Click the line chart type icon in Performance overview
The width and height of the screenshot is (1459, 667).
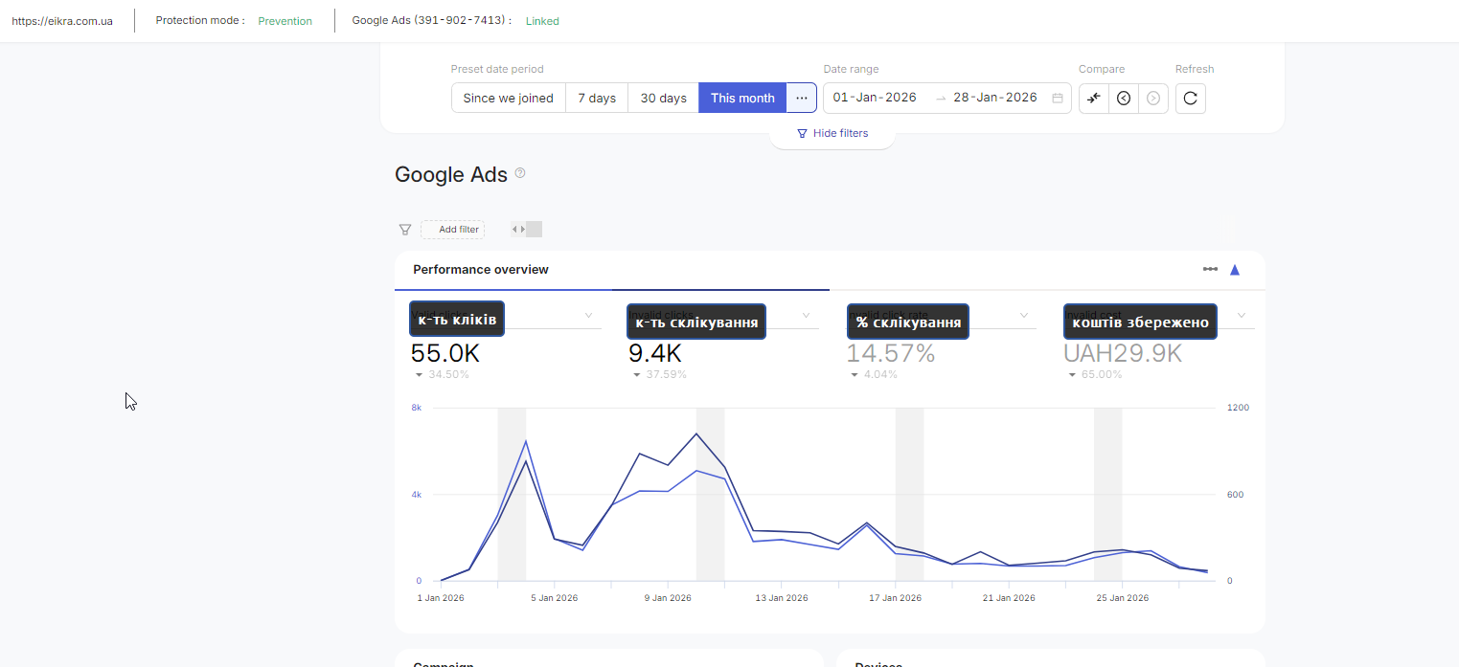coord(1210,270)
